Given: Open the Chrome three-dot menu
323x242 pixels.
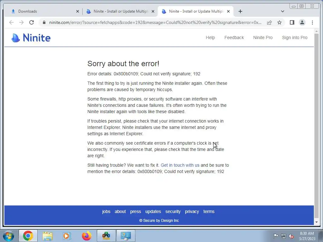Looking at the screenshot, I should click(312, 22).
